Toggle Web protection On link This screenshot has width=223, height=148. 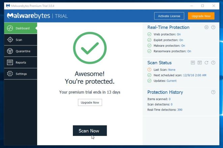click(179, 34)
